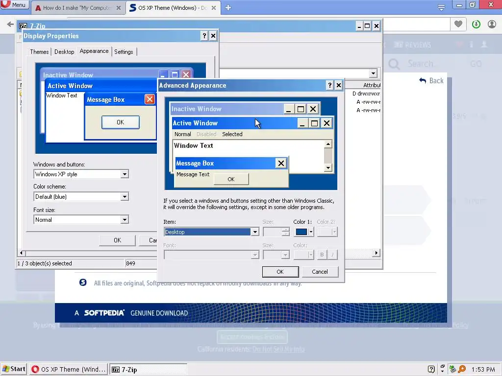Screen dimensions: 502x376
Task: Click the tab list menu icon in the title bar
Action: (x=441, y=7)
